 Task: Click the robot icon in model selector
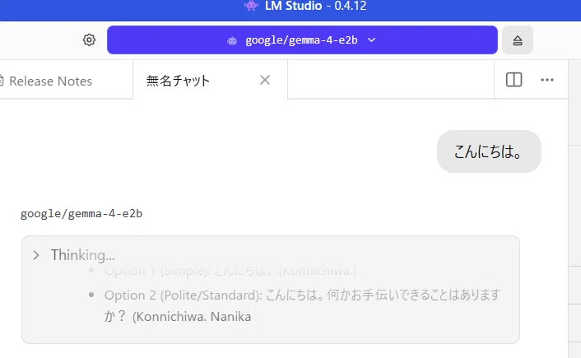pyautogui.click(x=232, y=40)
